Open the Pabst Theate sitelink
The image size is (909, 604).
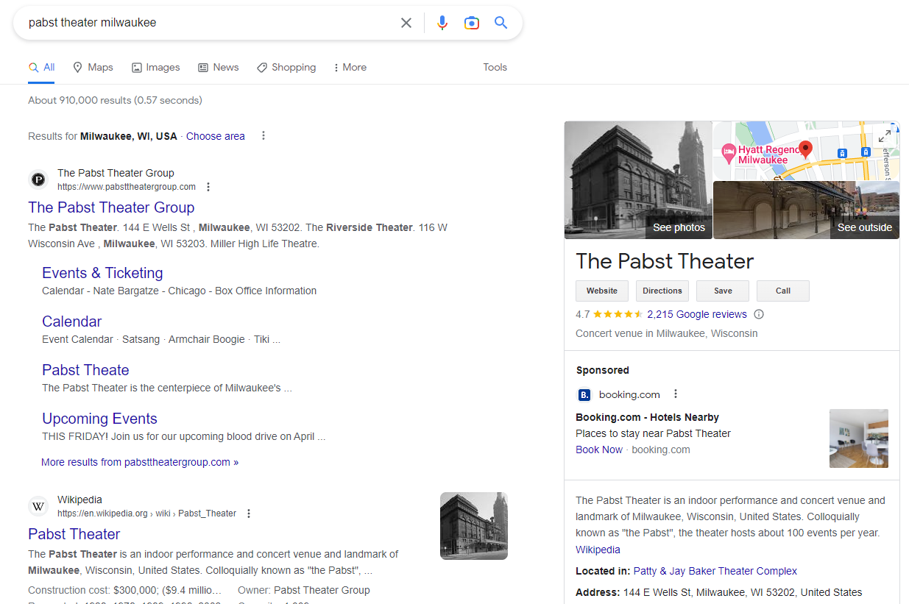point(85,370)
